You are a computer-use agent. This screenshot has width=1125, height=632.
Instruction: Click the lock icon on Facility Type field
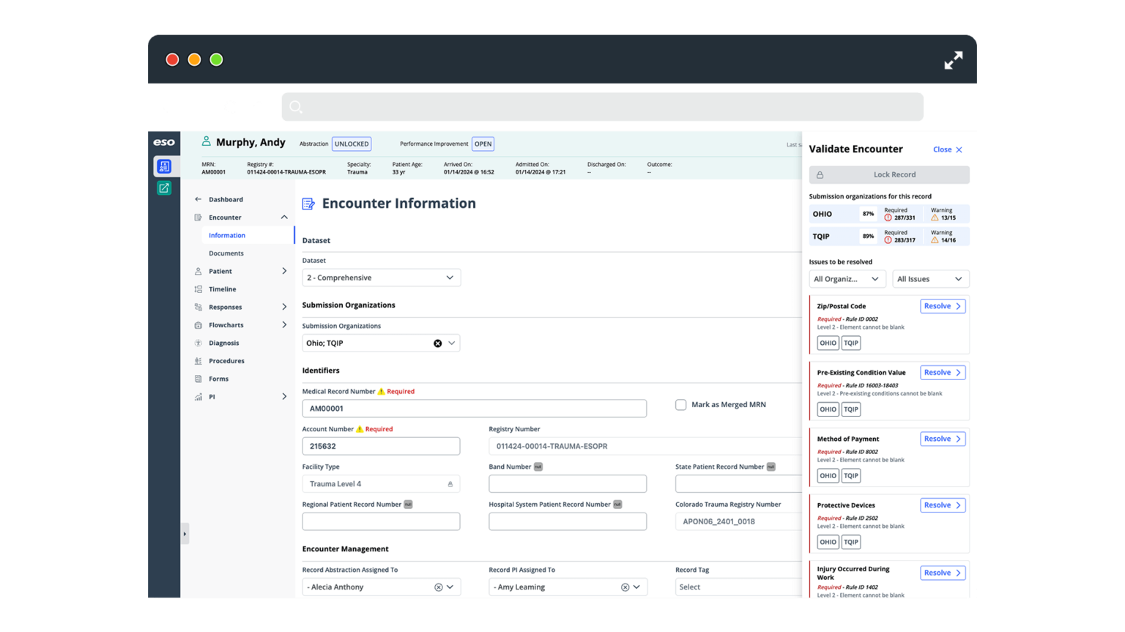point(449,483)
